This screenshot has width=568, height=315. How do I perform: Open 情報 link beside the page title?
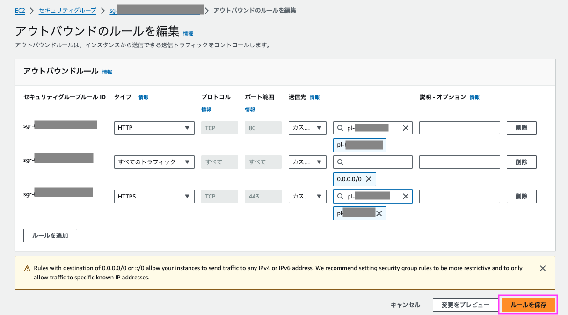pyautogui.click(x=188, y=34)
